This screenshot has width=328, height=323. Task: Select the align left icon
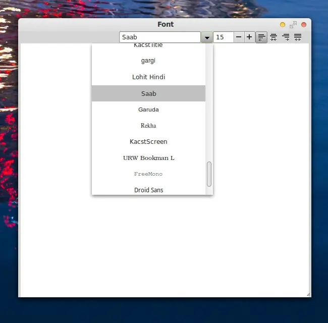click(x=261, y=37)
